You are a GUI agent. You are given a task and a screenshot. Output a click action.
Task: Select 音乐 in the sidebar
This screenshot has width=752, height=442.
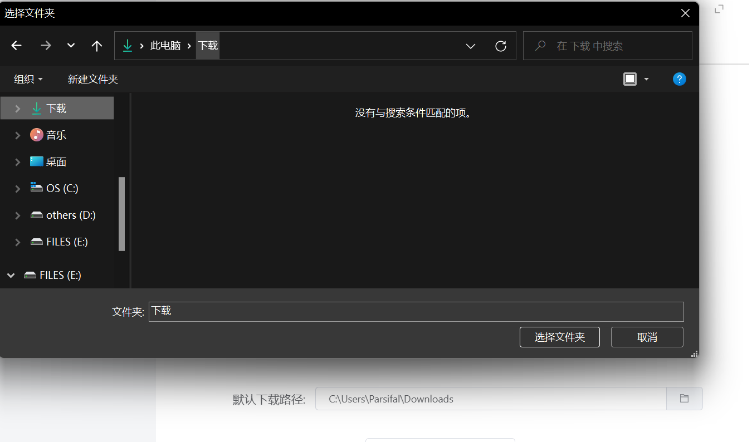[x=56, y=134]
